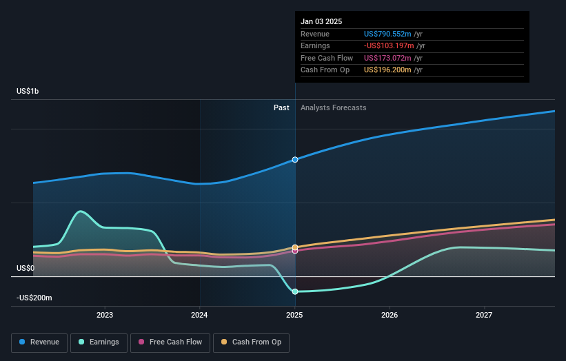Viewport: 566px width, 361px height.
Task: Click the US$196.200m cash from op value
Action: [x=387, y=70]
